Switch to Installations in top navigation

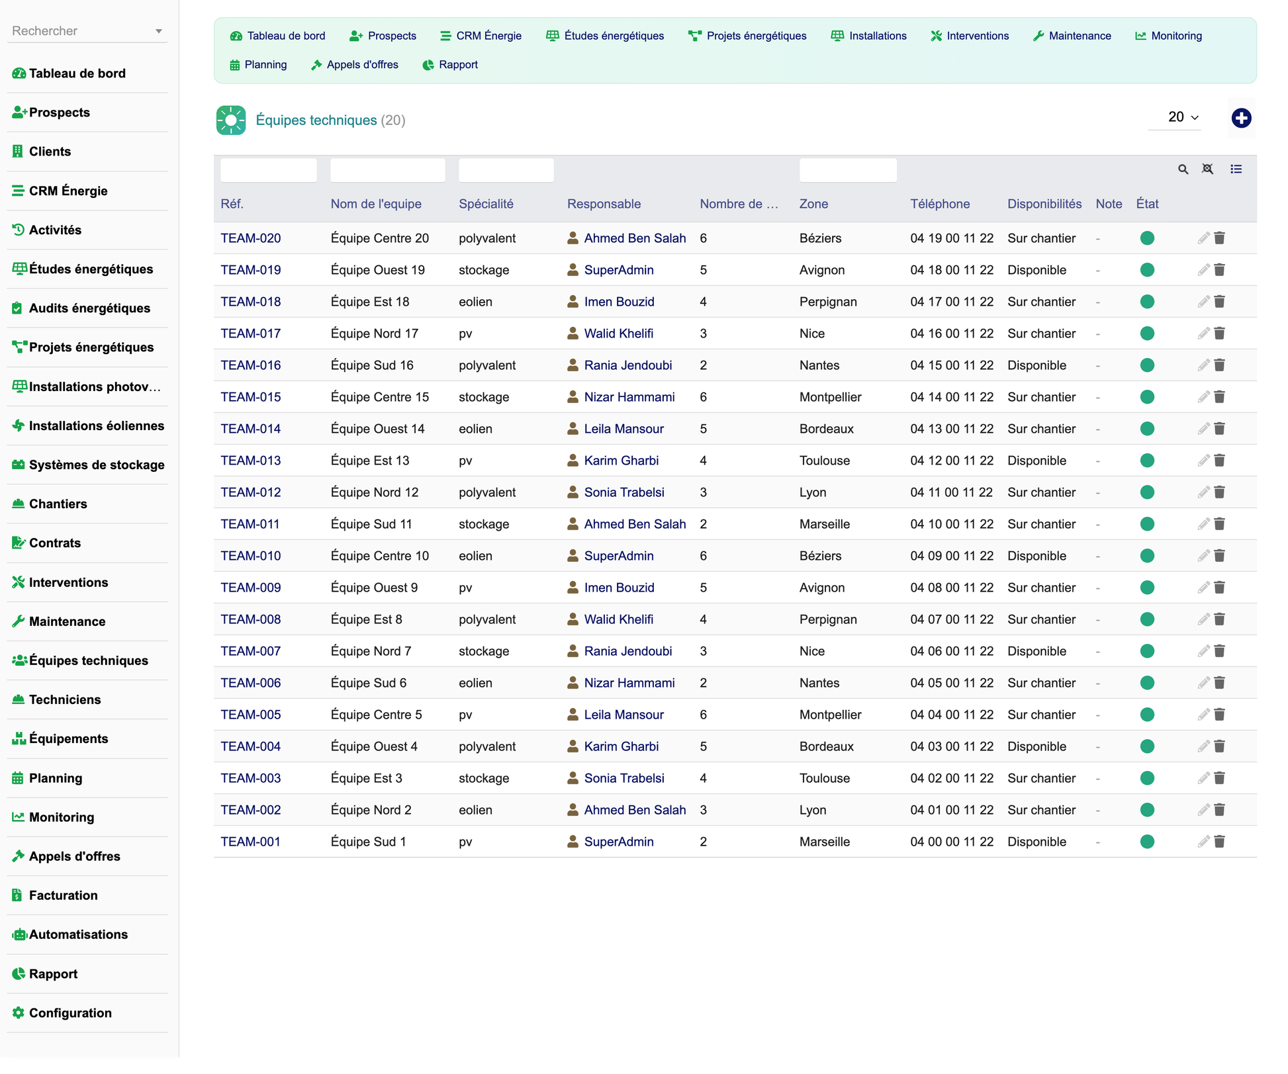coord(869,36)
